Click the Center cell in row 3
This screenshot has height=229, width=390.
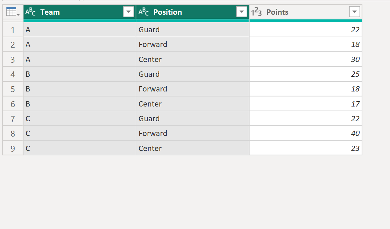click(192, 60)
